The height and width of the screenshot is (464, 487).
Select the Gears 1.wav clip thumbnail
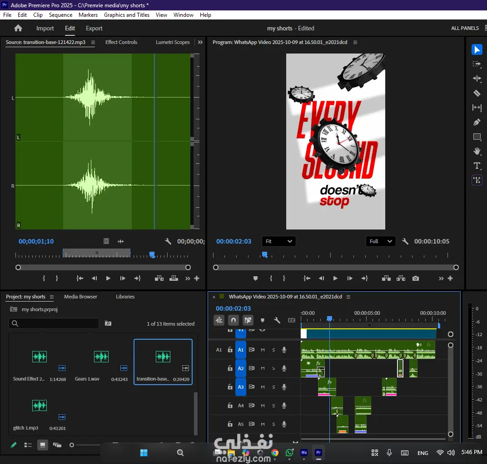101,357
